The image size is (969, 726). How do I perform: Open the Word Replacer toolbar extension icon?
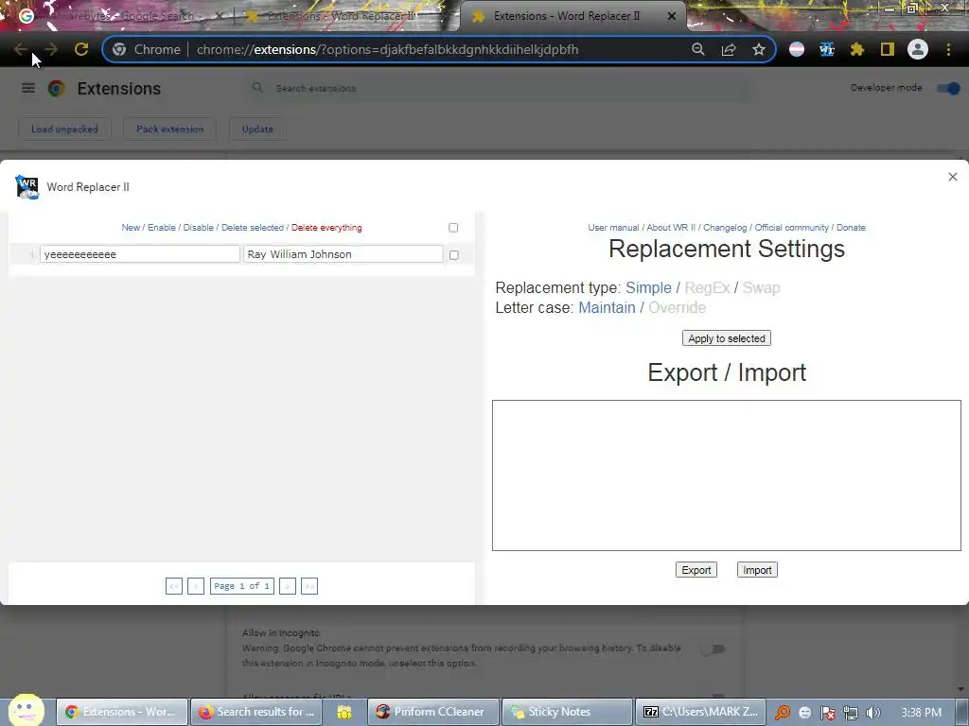coord(827,49)
